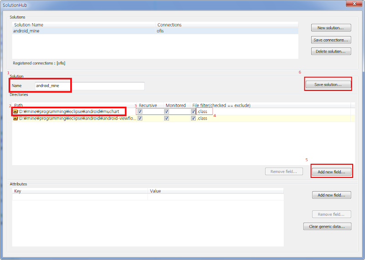Click the Save connections button
Screen dimensions: 365x260
click(x=331, y=40)
